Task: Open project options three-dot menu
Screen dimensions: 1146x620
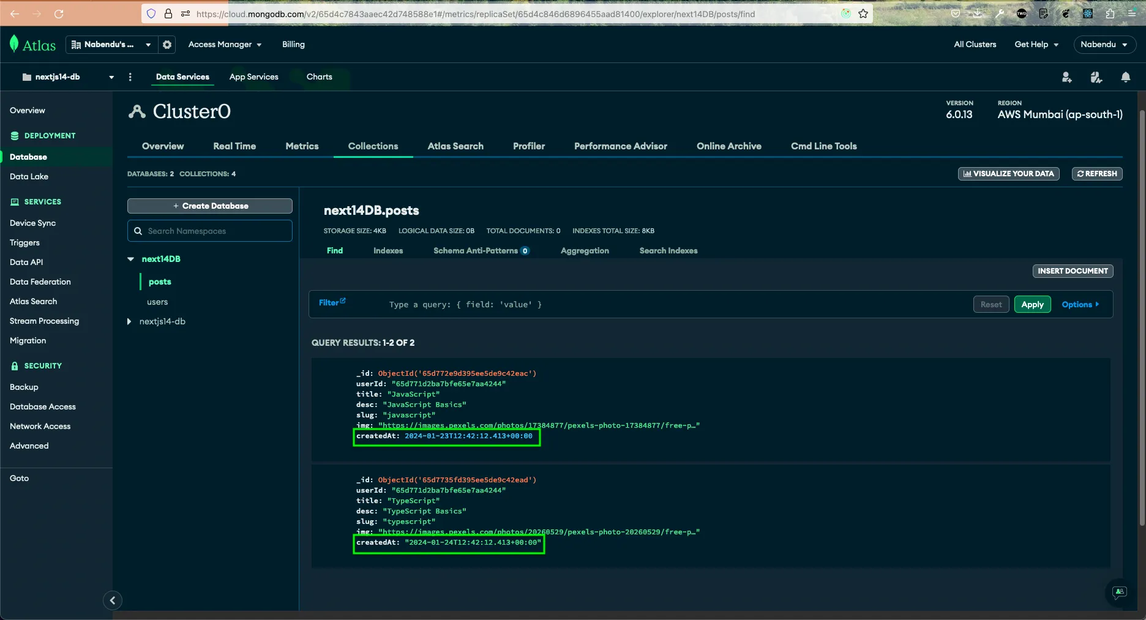Action: pos(130,77)
